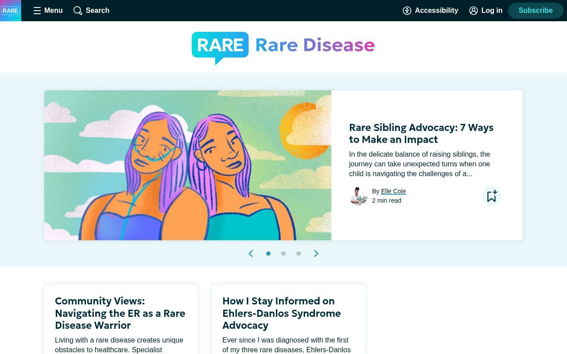Open the sibling illustration featured image
The image size is (567, 354).
[188, 165]
